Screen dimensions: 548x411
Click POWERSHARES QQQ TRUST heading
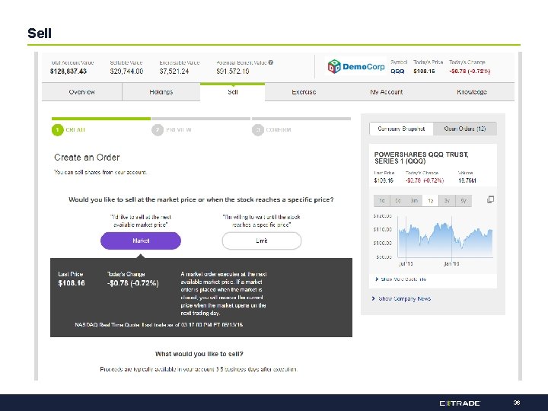point(421,158)
